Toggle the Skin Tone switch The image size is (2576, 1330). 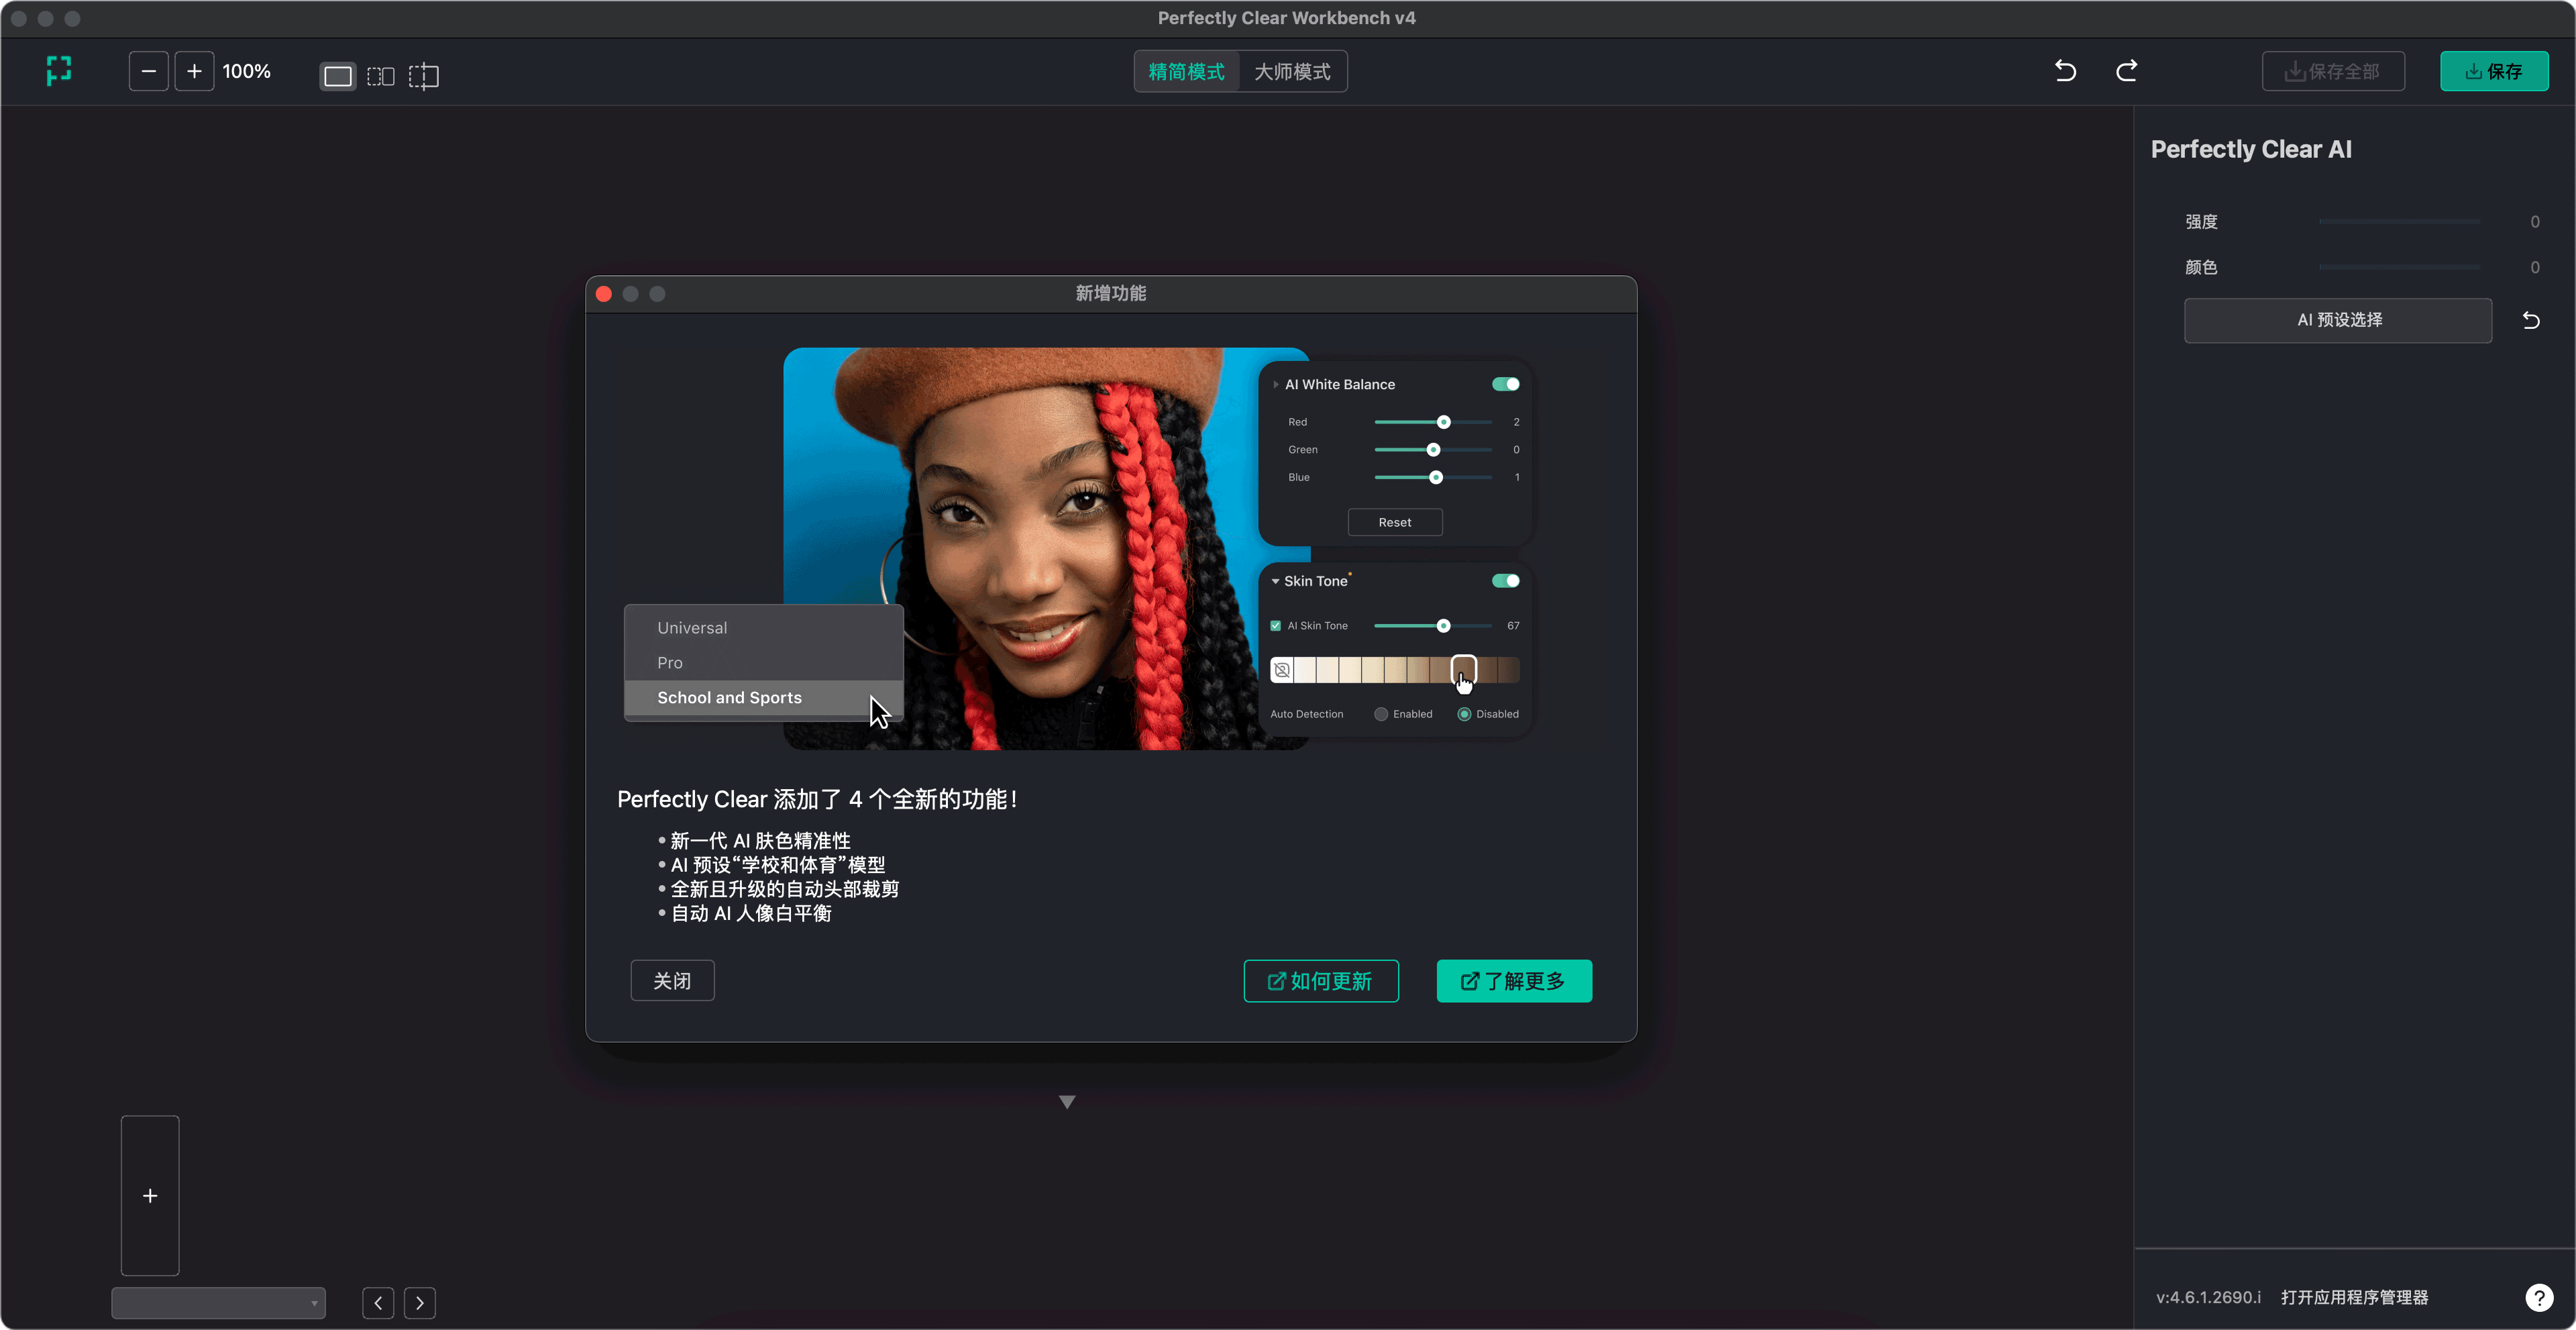(1505, 581)
